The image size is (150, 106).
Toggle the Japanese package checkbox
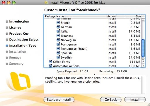point(58,36)
